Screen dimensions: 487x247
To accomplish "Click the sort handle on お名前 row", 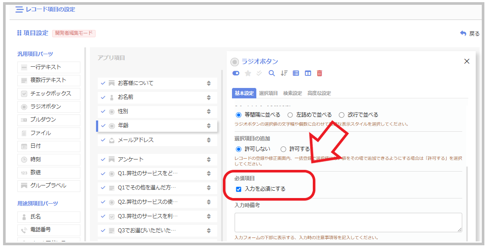I will click(x=209, y=97).
